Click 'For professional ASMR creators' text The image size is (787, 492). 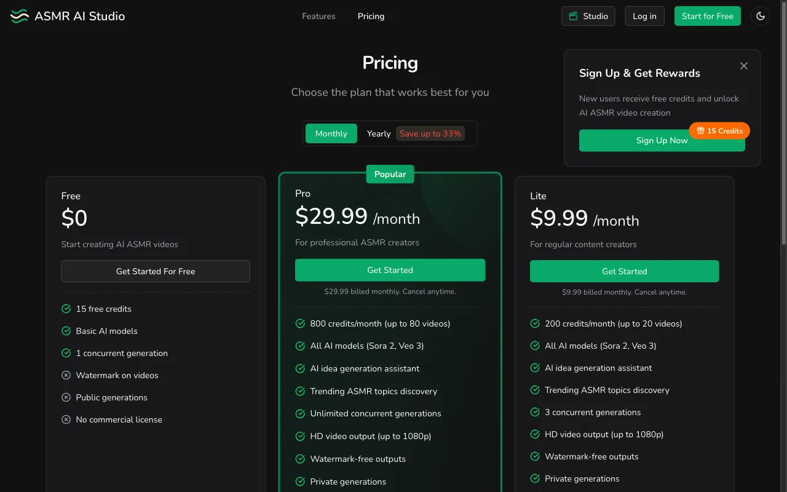357,242
